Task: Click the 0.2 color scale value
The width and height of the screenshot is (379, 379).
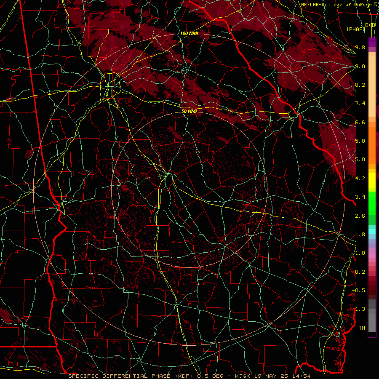Action: click(360, 272)
